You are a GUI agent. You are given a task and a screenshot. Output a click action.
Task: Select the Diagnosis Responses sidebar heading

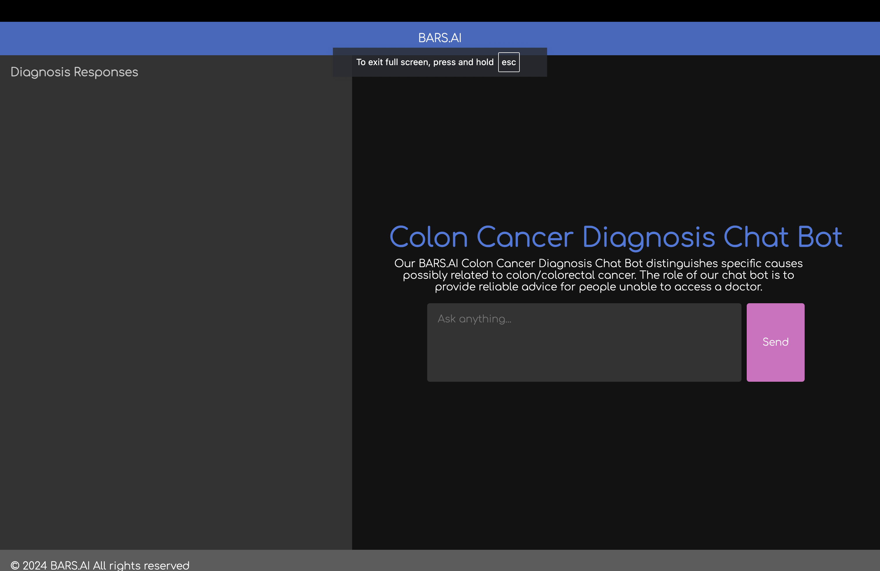[x=74, y=72]
